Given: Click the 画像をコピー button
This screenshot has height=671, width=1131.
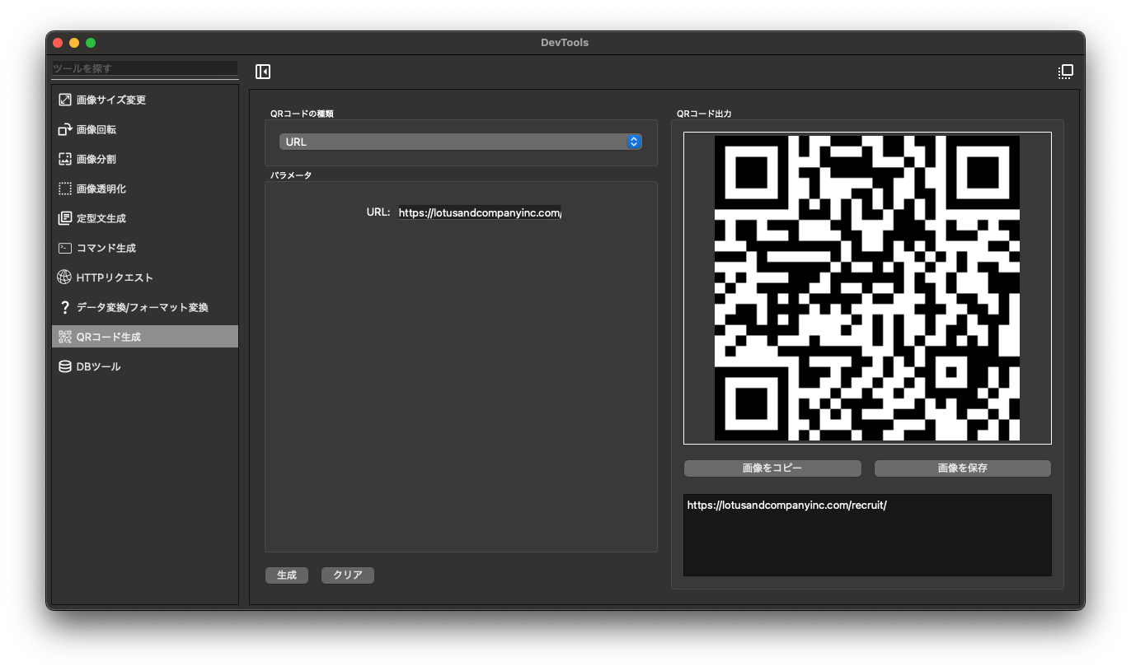Looking at the screenshot, I should point(772,468).
